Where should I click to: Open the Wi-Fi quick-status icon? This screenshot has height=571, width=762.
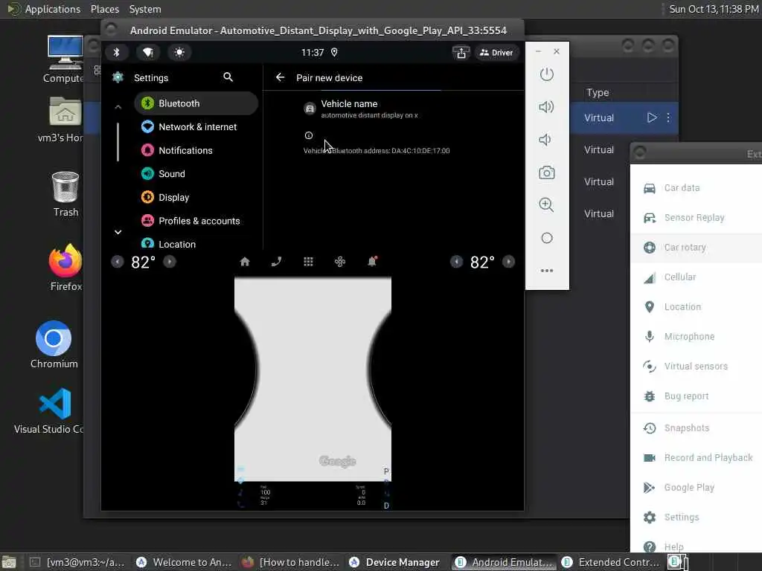point(148,53)
